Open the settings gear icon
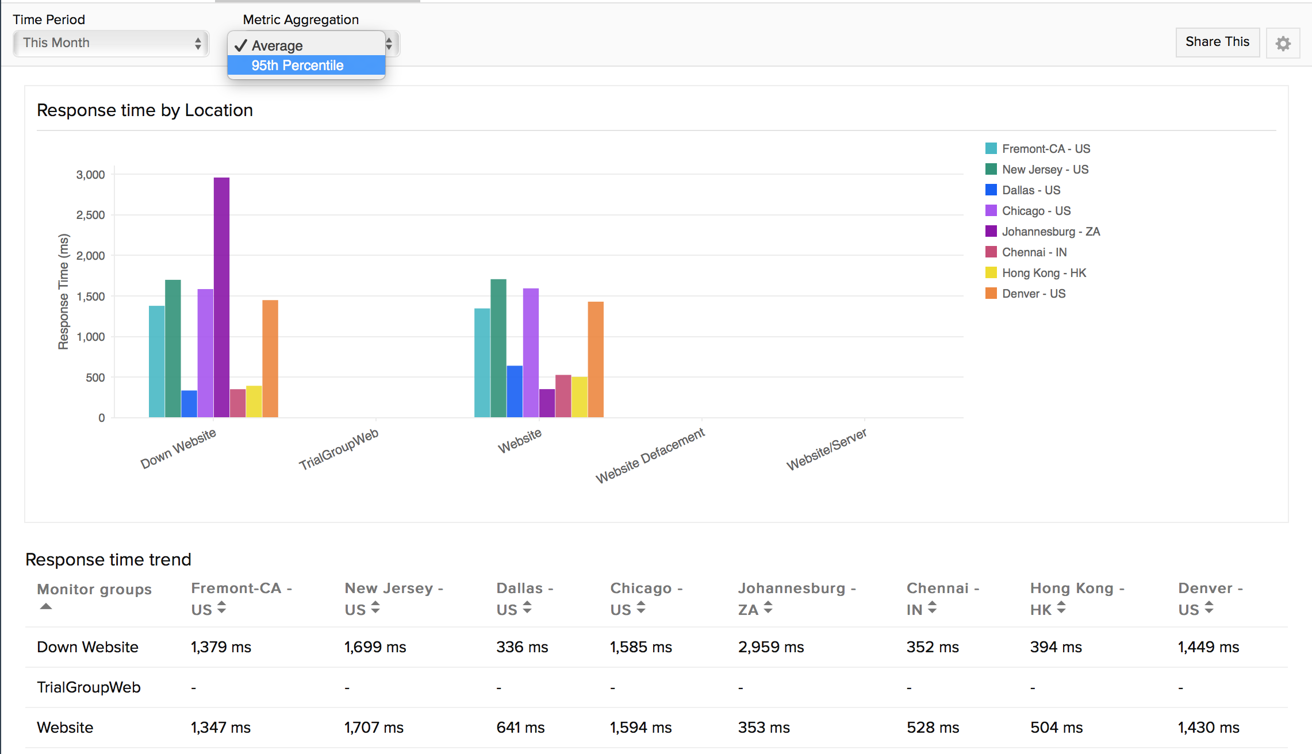 point(1283,43)
